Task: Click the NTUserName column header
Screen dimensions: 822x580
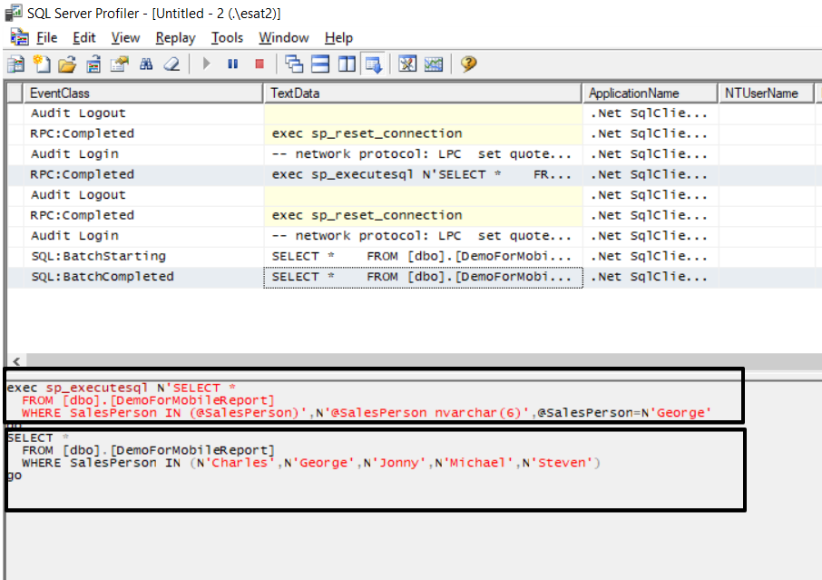Action: (x=766, y=93)
